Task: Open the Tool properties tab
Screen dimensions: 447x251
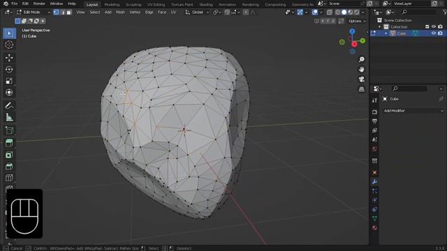Action: [x=374, y=100]
